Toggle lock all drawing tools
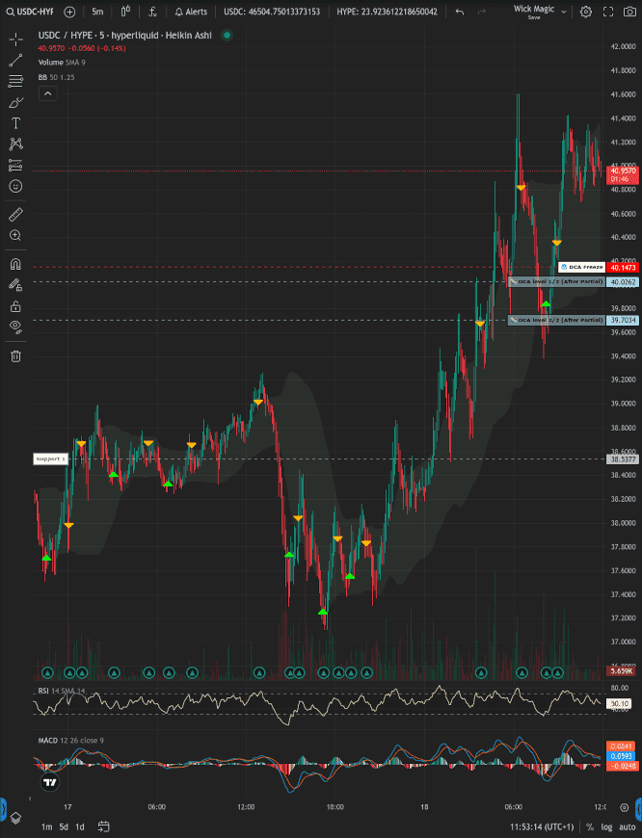 15,306
